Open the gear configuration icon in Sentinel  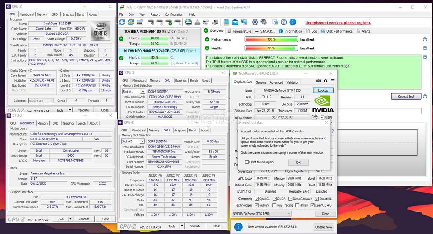(255, 22)
